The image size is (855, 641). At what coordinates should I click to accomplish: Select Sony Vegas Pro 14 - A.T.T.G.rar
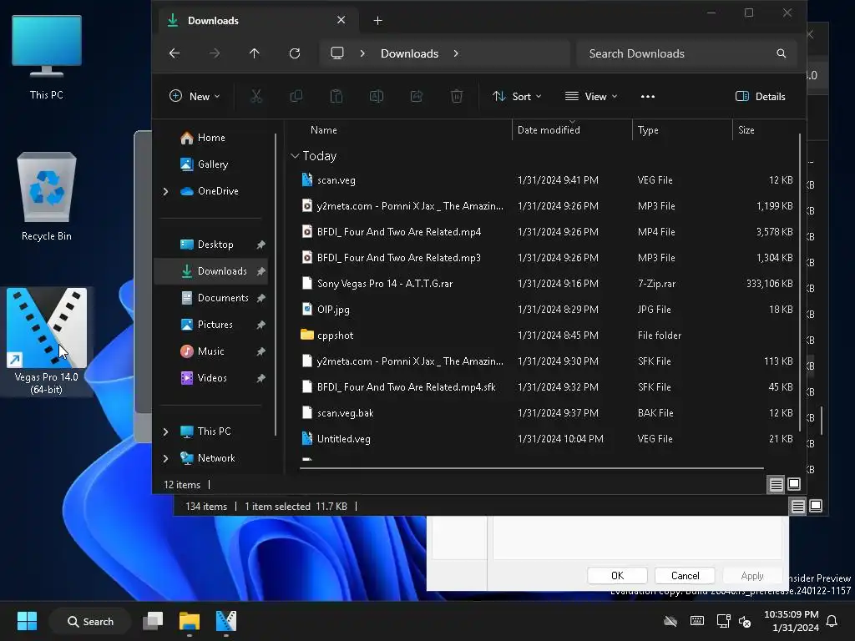click(x=546, y=284)
